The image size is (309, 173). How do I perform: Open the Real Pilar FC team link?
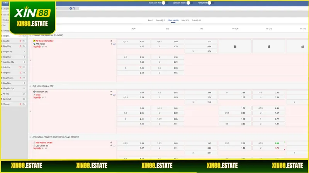[44, 143]
